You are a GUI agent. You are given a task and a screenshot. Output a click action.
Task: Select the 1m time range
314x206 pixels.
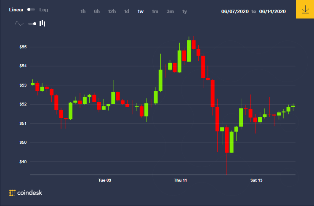(155, 11)
